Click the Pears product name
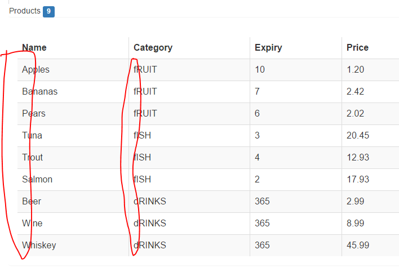 pyautogui.click(x=34, y=113)
